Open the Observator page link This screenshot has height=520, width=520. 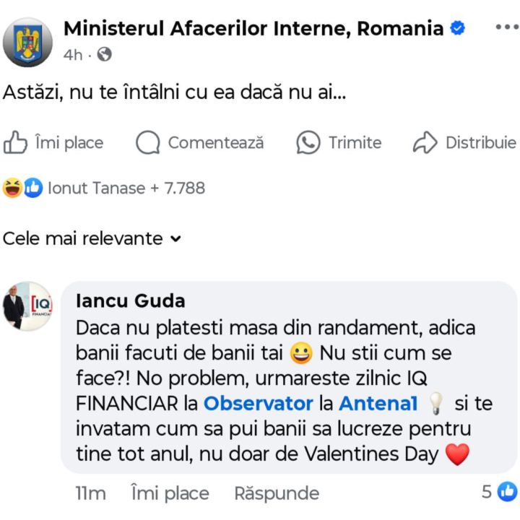259,404
